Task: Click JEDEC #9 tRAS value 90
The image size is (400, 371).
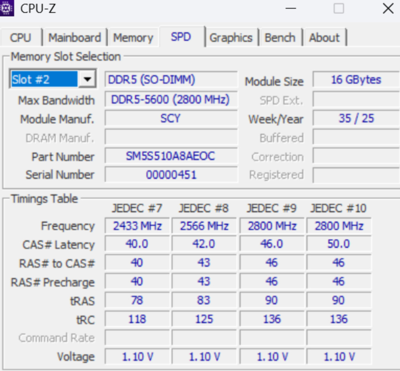Action: point(272,300)
